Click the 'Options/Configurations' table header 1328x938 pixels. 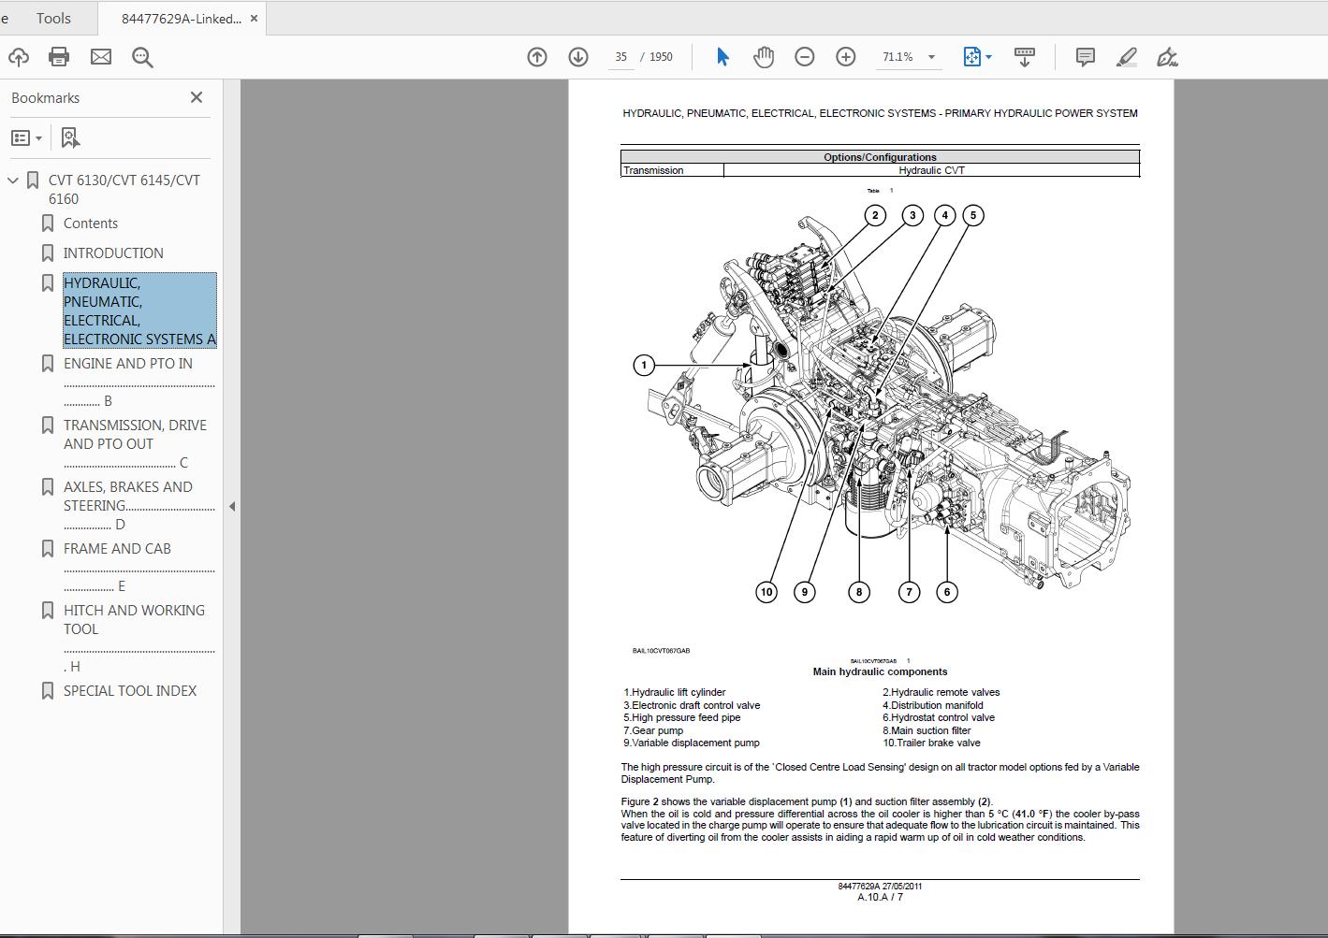click(x=880, y=157)
